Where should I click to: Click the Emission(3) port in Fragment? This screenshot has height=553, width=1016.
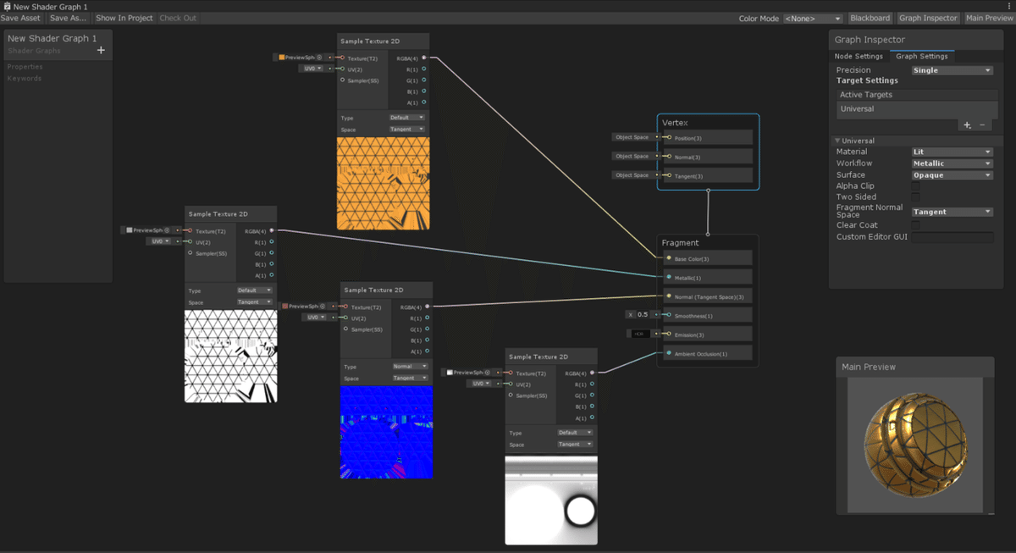tap(669, 334)
